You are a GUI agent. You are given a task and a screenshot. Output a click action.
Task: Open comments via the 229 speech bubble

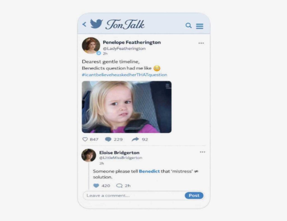tap(108, 139)
